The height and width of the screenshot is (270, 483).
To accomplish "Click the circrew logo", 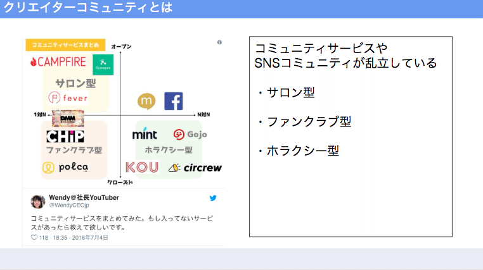I will click(x=195, y=168).
